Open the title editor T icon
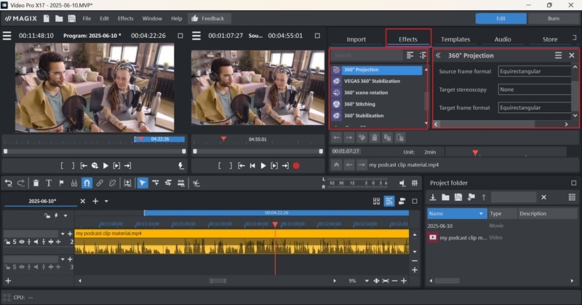Screen dimensions: 582x305 (x=49, y=183)
